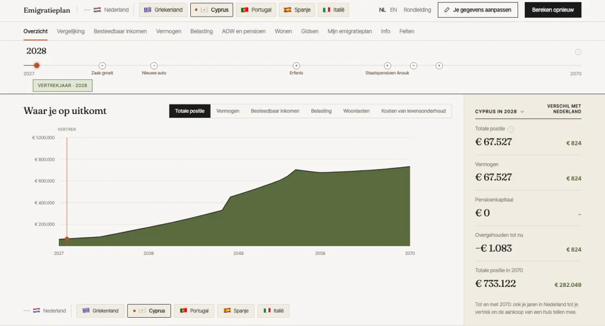The width and height of the screenshot is (605, 326).
Task: Open the Wonen tab
Action: 283,31
